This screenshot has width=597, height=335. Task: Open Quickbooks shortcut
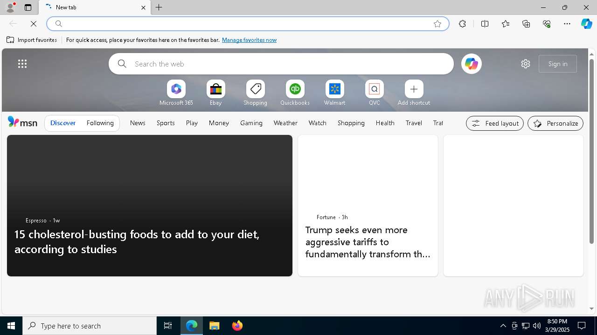[x=295, y=93]
